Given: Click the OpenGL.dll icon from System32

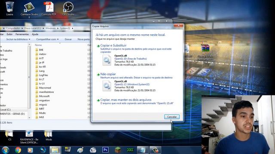Looking at the screenshot, I should click(x=107, y=86).
